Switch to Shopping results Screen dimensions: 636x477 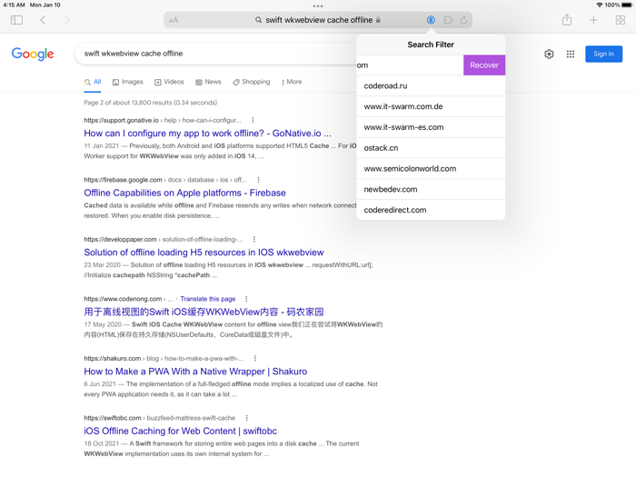pos(252,82)
